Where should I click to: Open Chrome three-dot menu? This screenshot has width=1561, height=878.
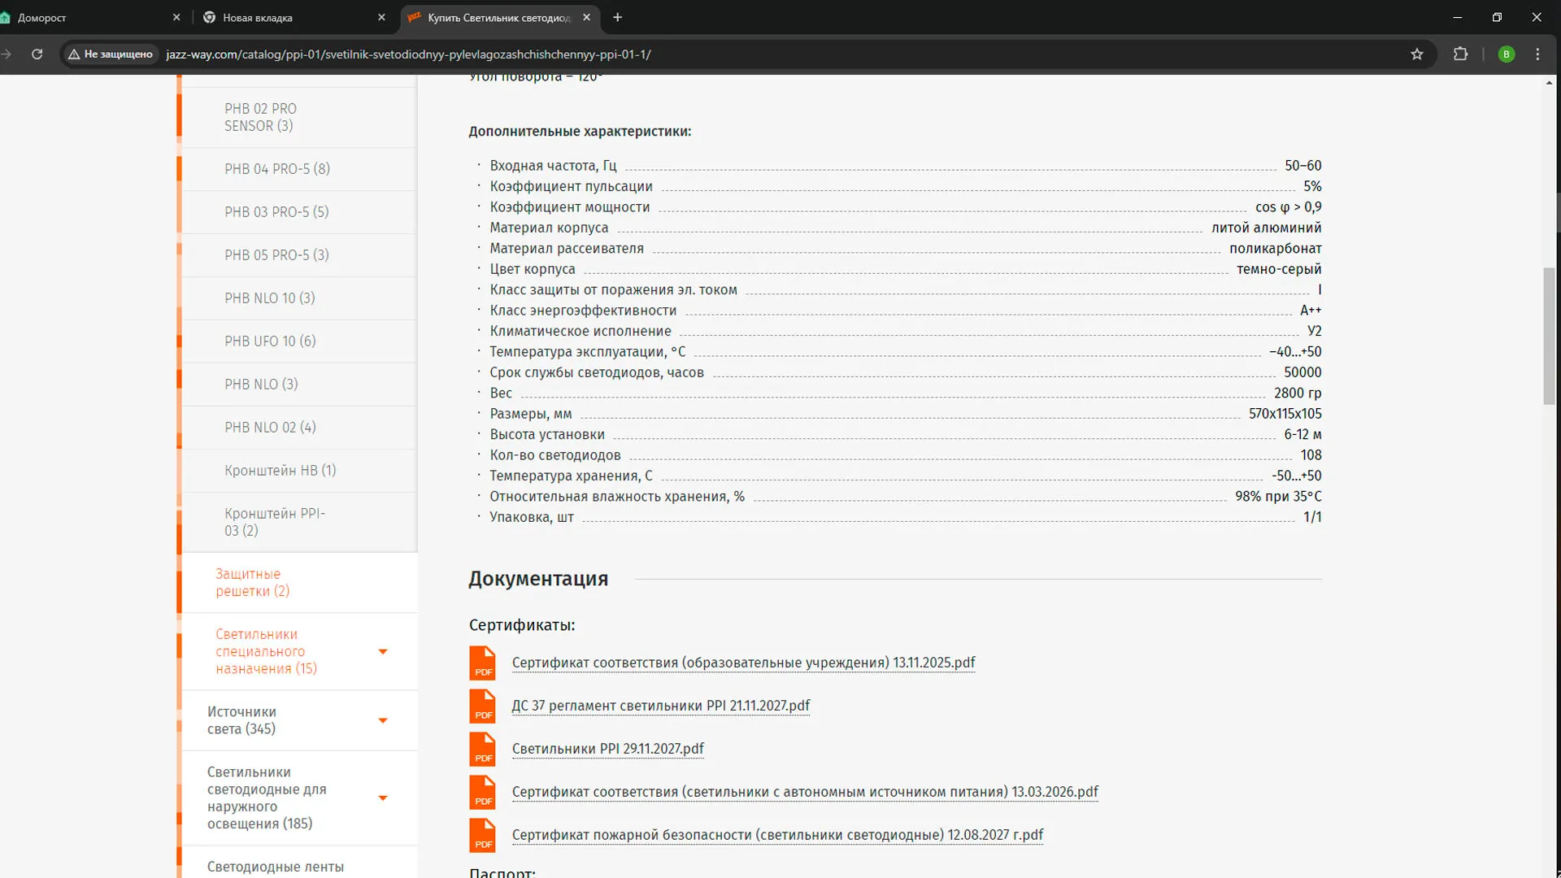1537,54
